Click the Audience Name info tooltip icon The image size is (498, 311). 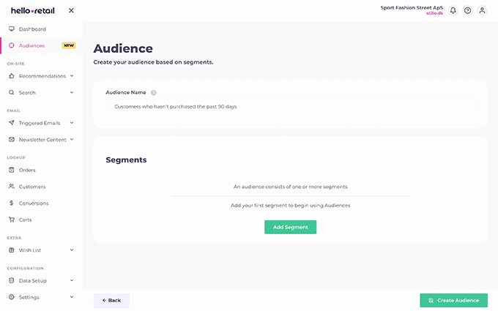tap(153, 93)
